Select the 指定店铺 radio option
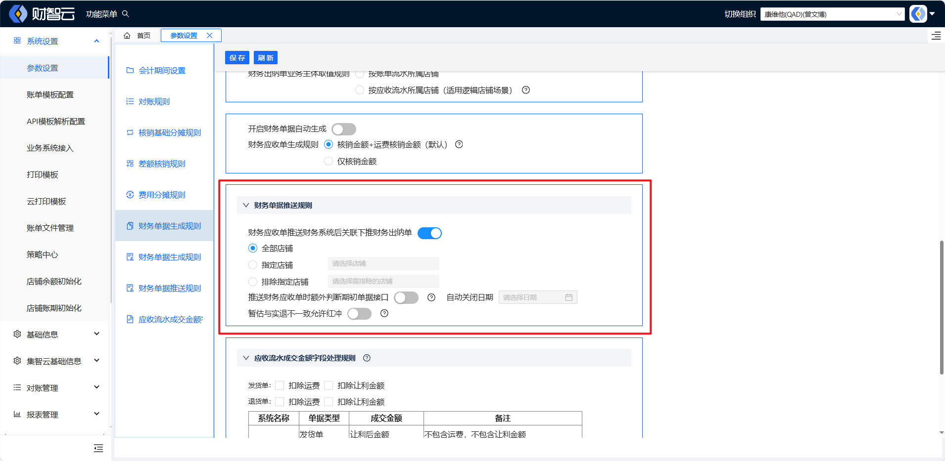This screenshot has width=945, height=461. pyautogui.click(x=253, y=265)
